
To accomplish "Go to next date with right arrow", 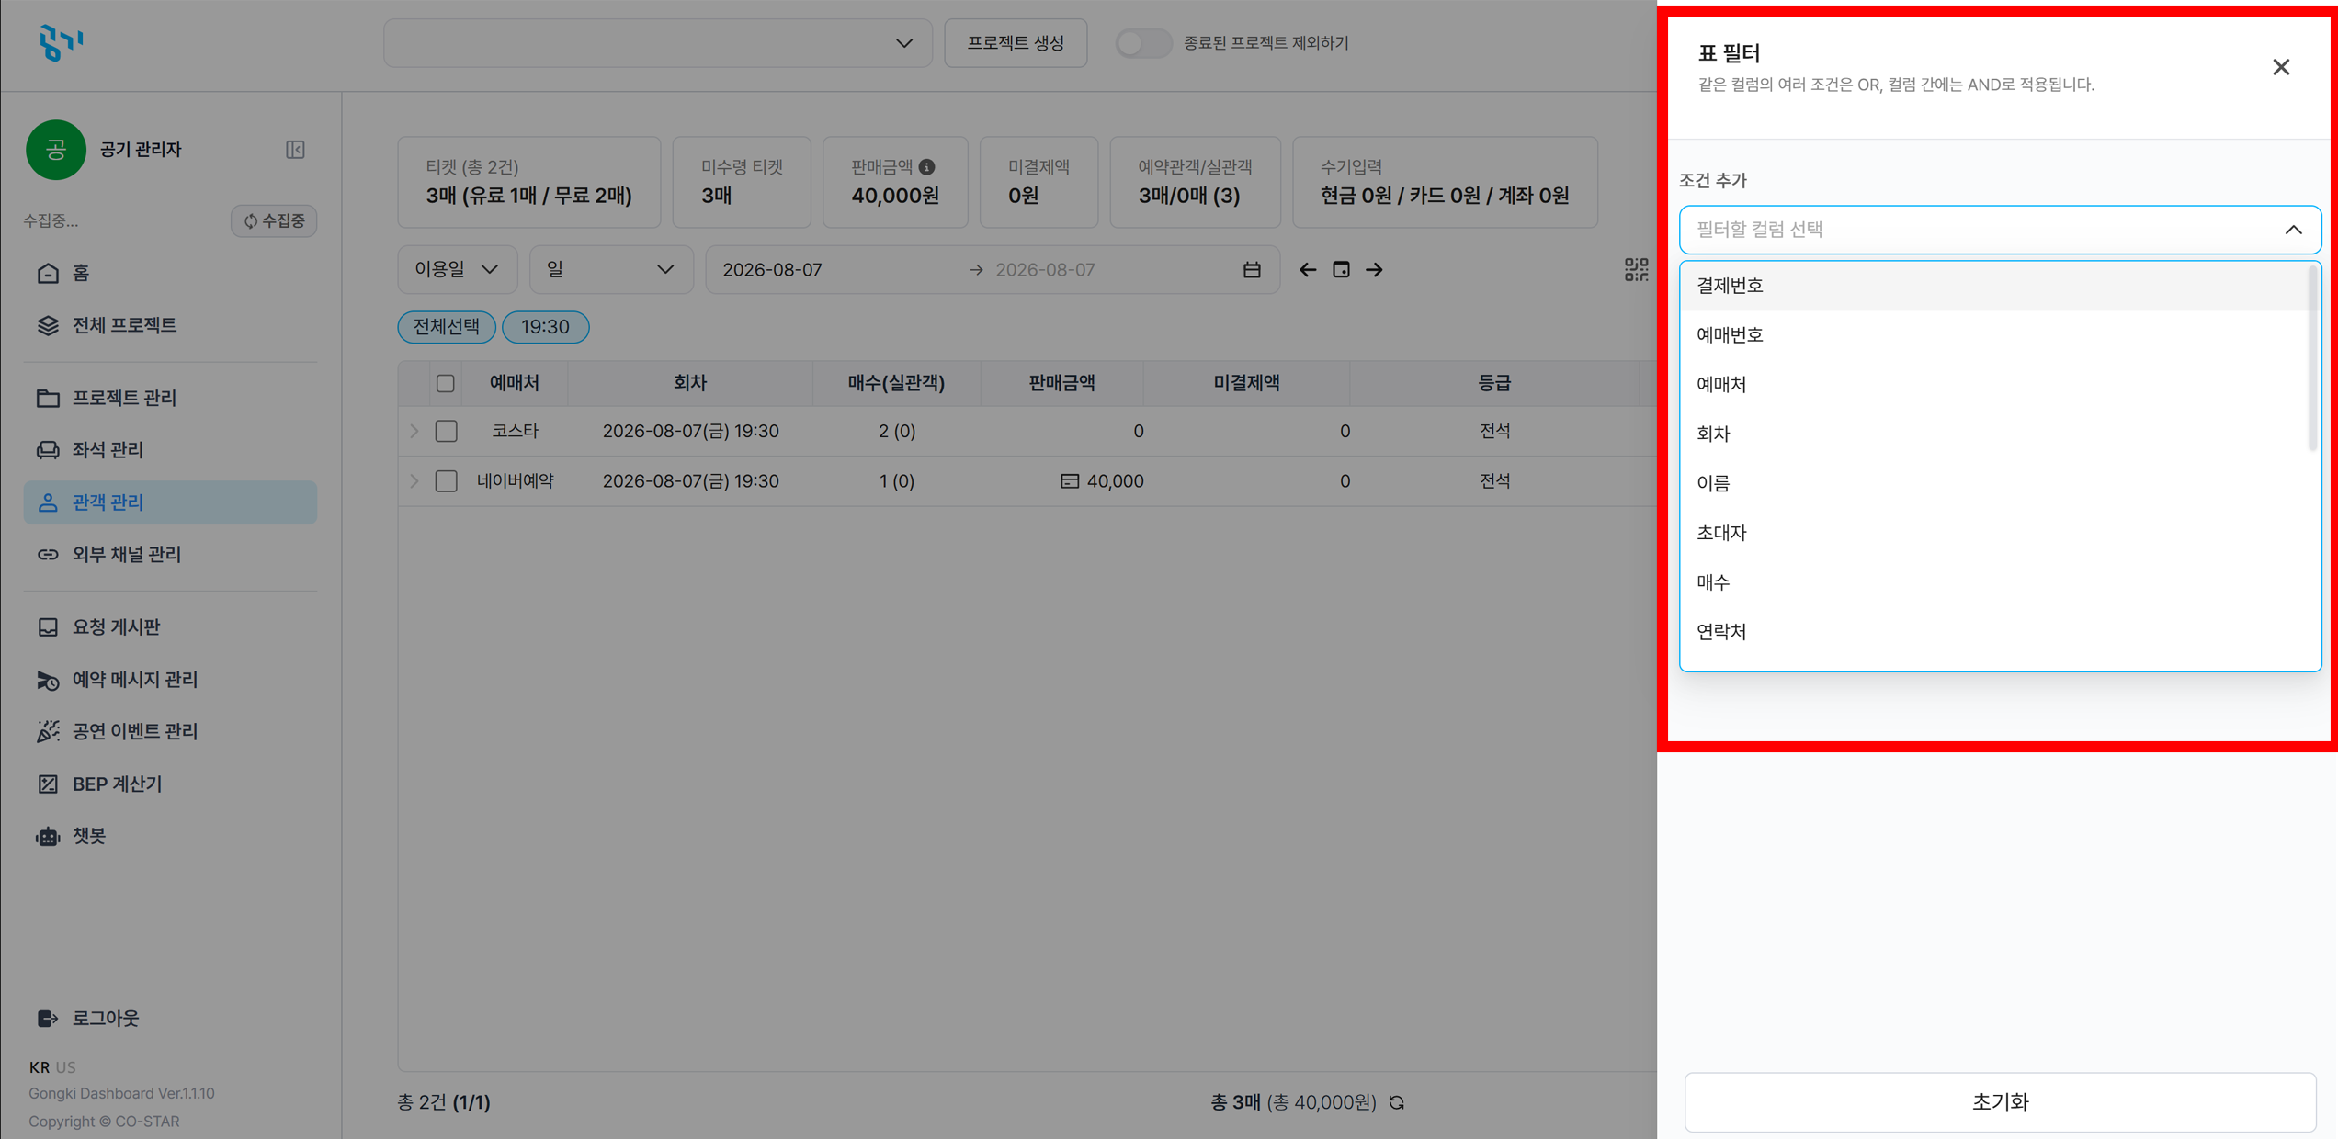I will pos(1374,269).
